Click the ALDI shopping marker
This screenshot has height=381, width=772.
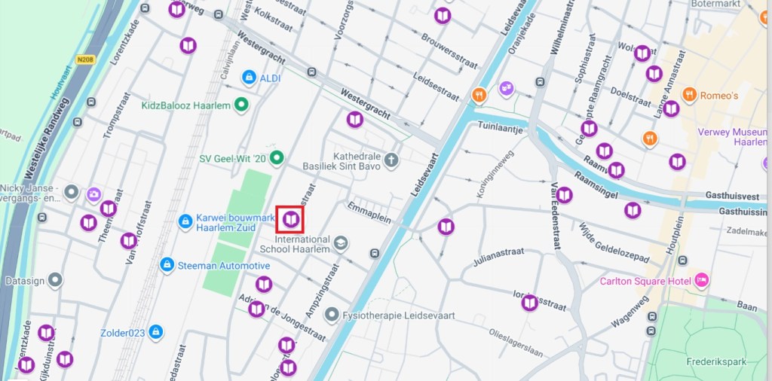coord(249,78)
